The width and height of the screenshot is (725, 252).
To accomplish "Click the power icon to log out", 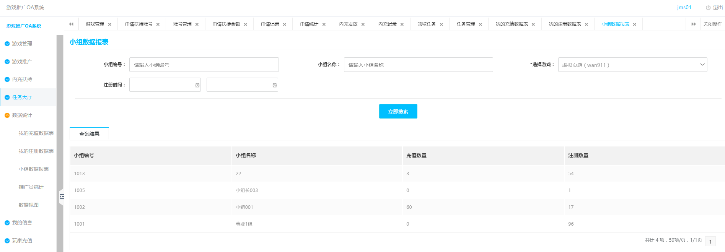I will 708,8.
